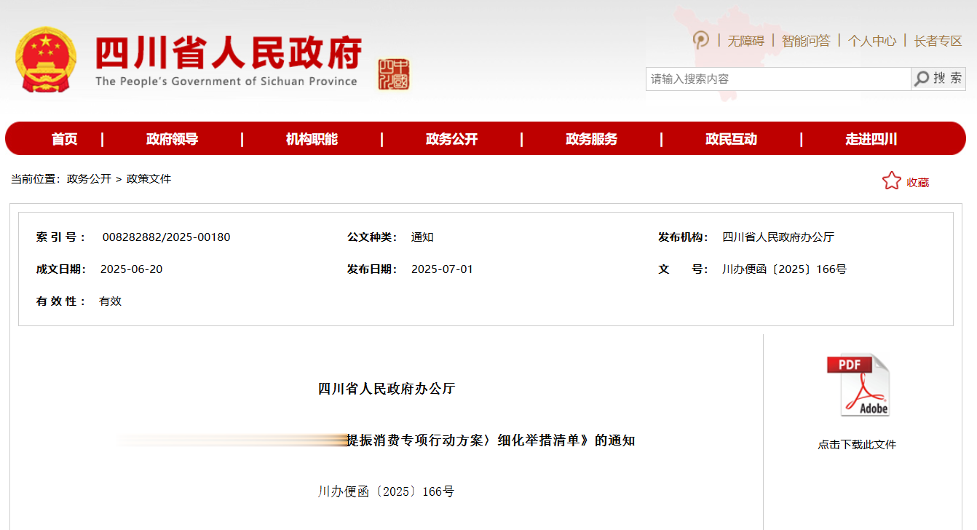This screenshot has width=977, height=530.
Task: Focus the 请输入搜索内容 search field
Action: coord(778,79)
